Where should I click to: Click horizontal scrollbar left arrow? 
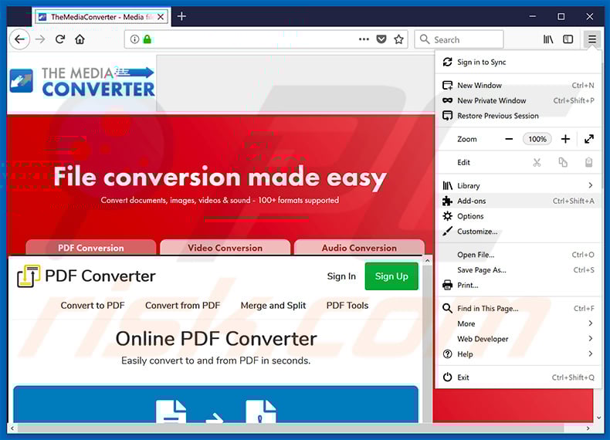click(12, 428)
